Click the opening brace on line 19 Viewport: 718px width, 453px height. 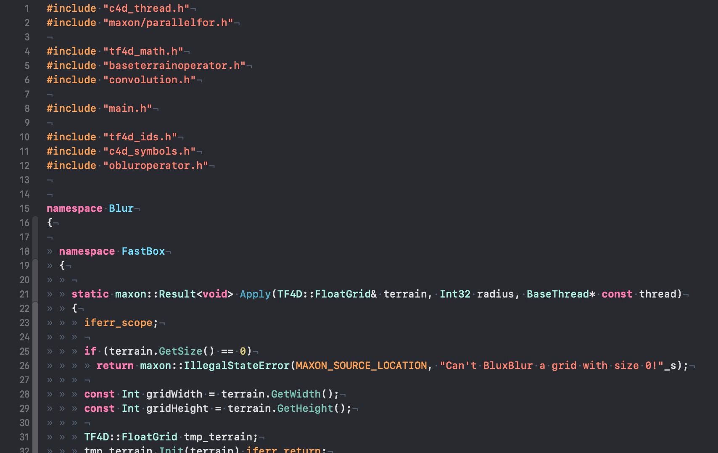click(62, 266)
